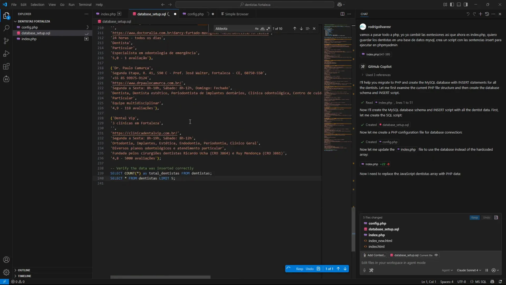Viewport: 506px width, 285px height.
Task: Switch to the index.php editor tab
Action: click(x=108, y=14)
